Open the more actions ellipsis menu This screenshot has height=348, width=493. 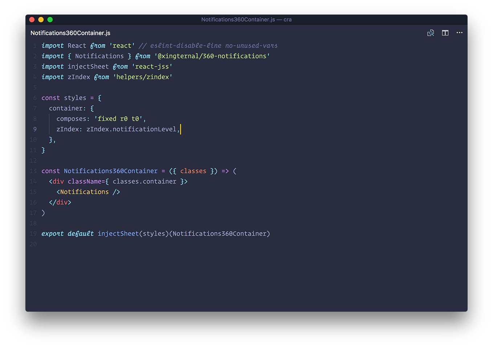[x=459, y=33]
